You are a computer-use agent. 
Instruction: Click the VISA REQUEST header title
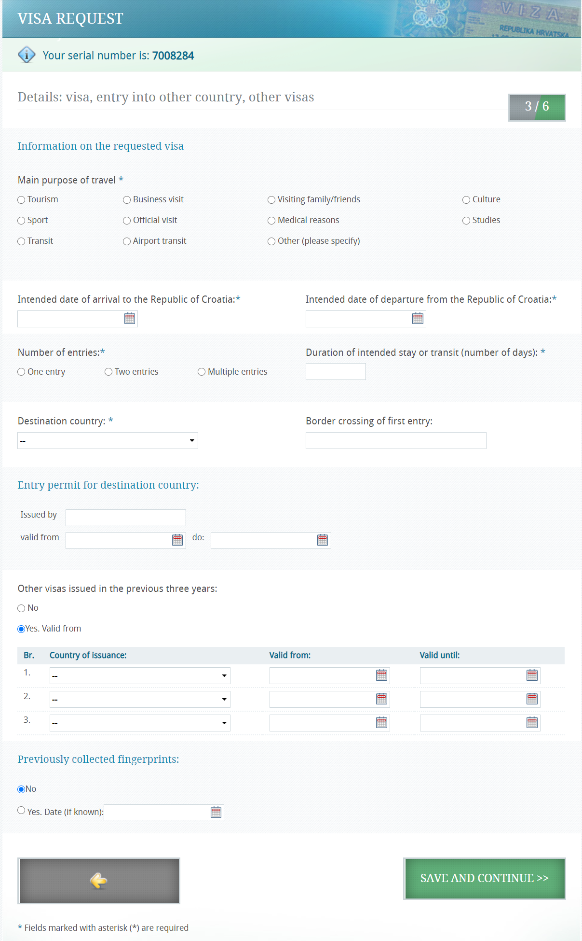coord(70,18)
